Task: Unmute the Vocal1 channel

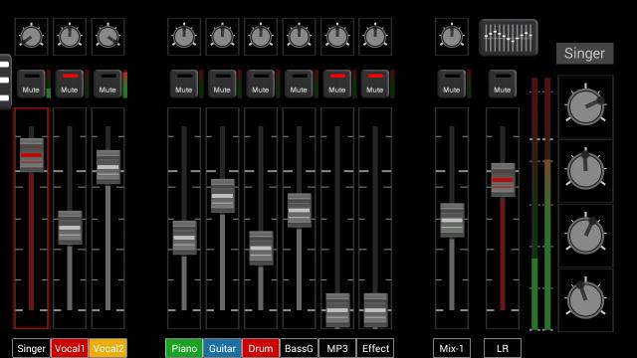Action: (x=69, y=84)
